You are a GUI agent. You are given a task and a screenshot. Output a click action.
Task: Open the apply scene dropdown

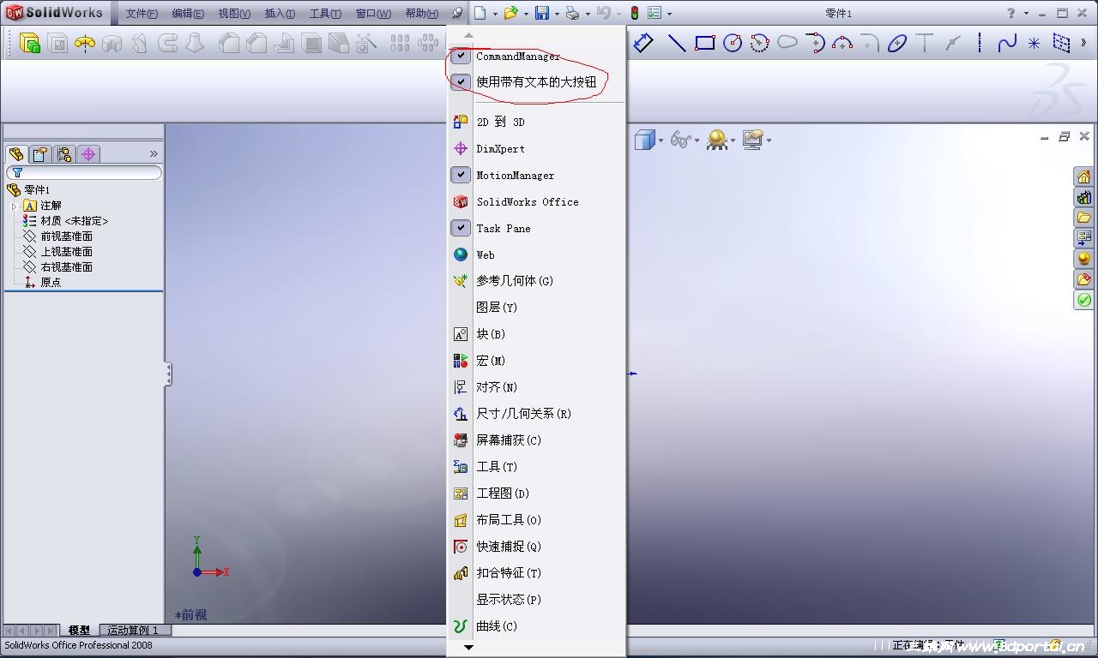coord(733,141)
